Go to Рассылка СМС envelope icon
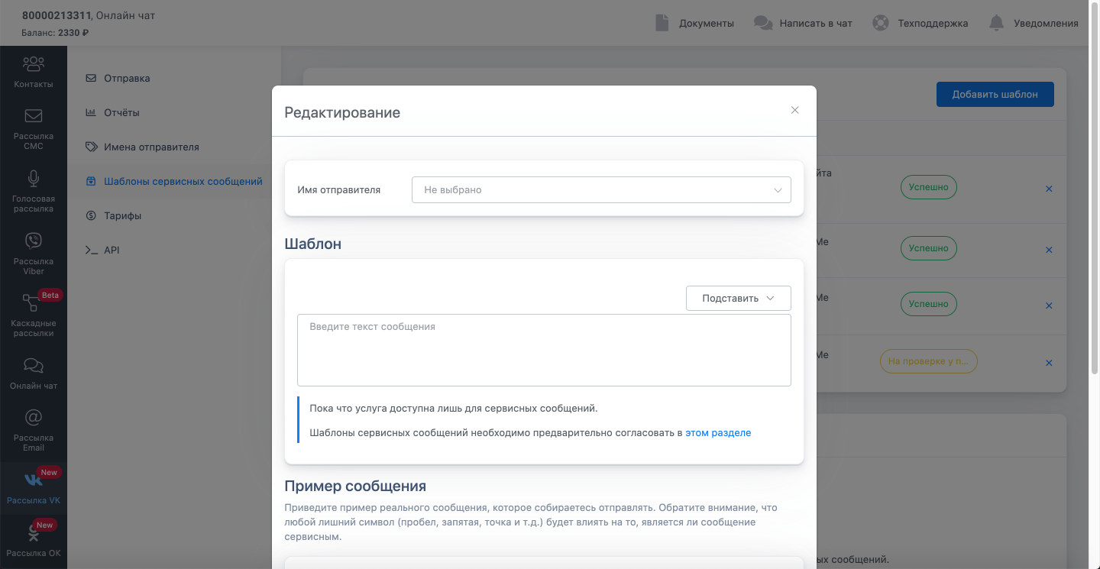 34,116
